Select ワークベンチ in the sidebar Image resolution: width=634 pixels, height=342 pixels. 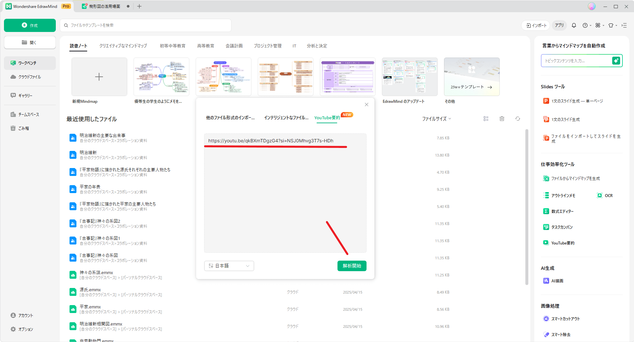point(30,63)
